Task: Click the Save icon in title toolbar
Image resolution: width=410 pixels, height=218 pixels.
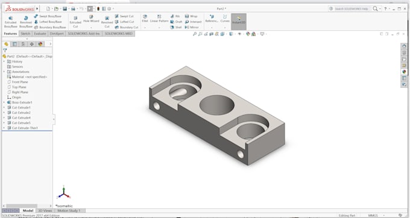Action: [x=65, y=8]
